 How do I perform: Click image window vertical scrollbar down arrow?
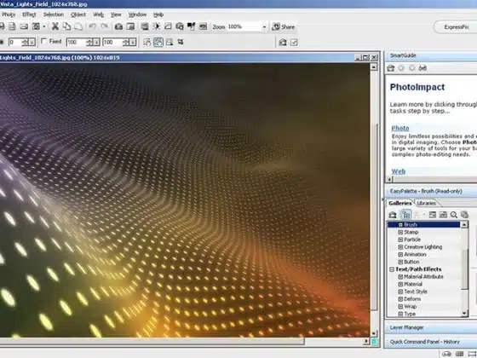tap(374, 333)
